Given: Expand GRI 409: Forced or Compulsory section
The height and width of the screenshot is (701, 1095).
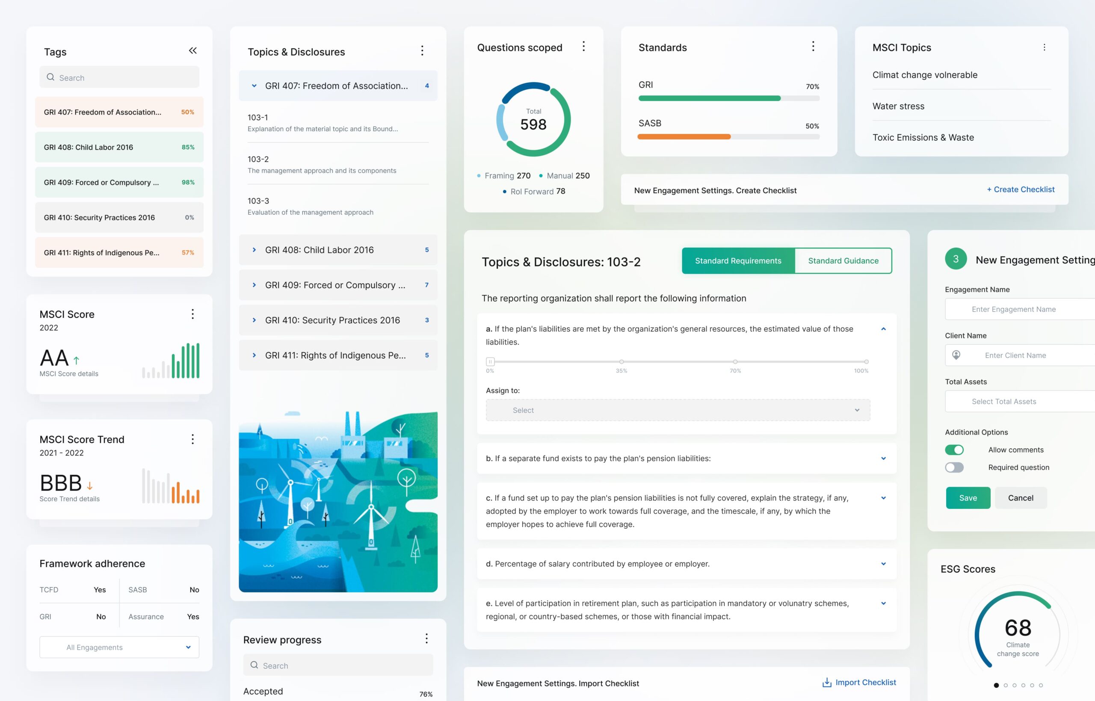Looking at the screenshot, I should [338, 285].
